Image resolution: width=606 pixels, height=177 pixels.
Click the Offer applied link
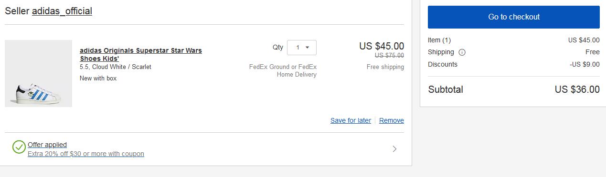click(47, 145)
